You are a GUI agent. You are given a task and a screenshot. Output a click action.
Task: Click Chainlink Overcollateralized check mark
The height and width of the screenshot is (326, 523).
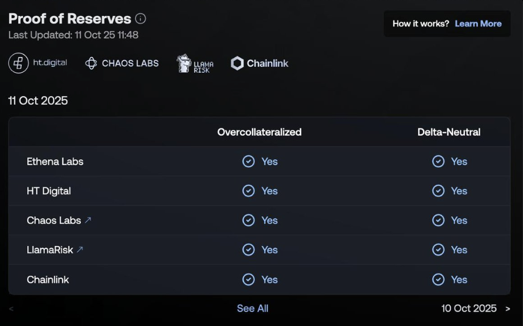point(248,279)
